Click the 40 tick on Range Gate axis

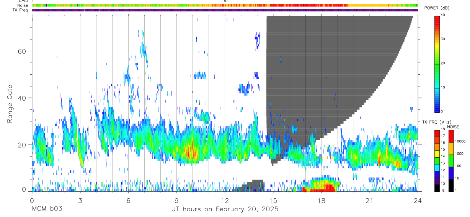[22, 98]
